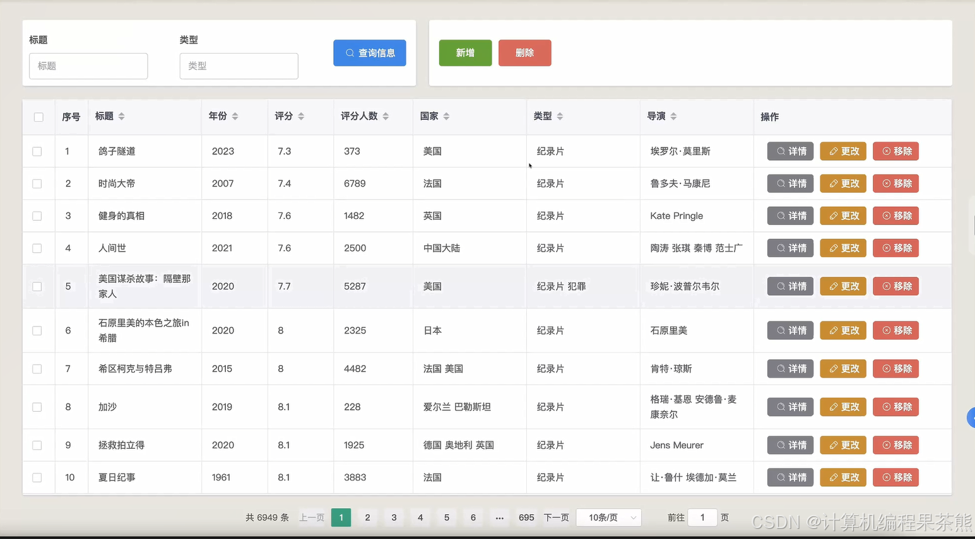Go to page 6
975x539 pixels.
[x=473, y=518]
